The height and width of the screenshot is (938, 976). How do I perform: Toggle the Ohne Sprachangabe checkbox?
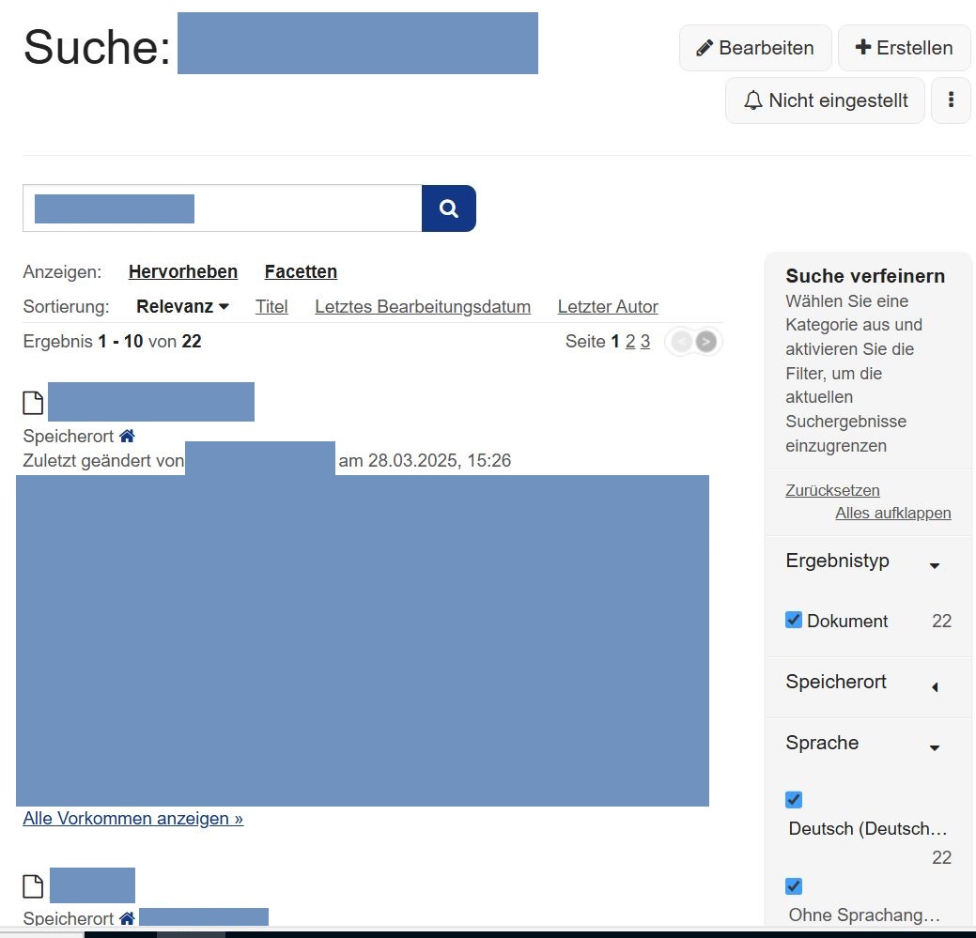(x=794, y=886)
